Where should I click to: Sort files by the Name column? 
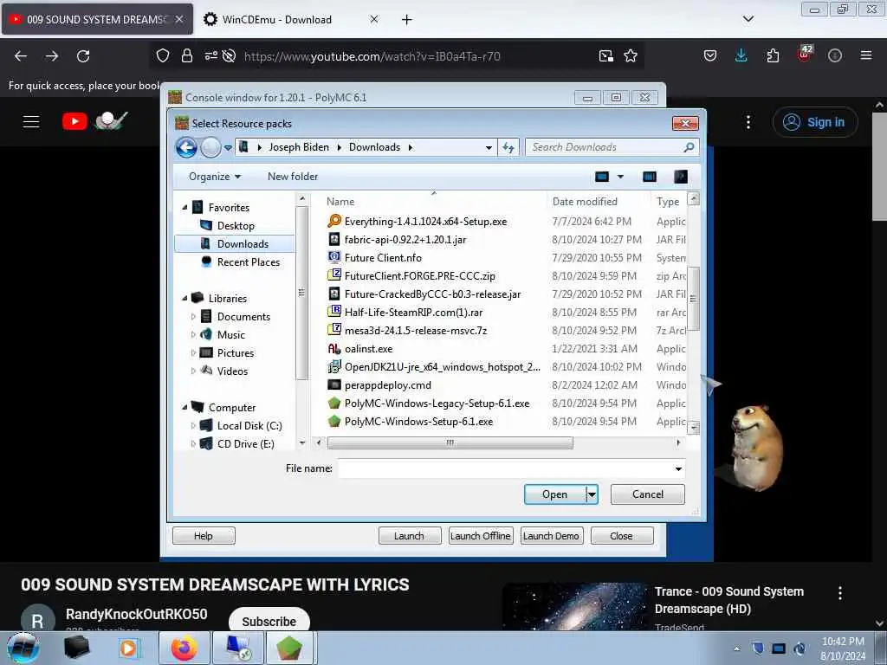tap(433, 202)
